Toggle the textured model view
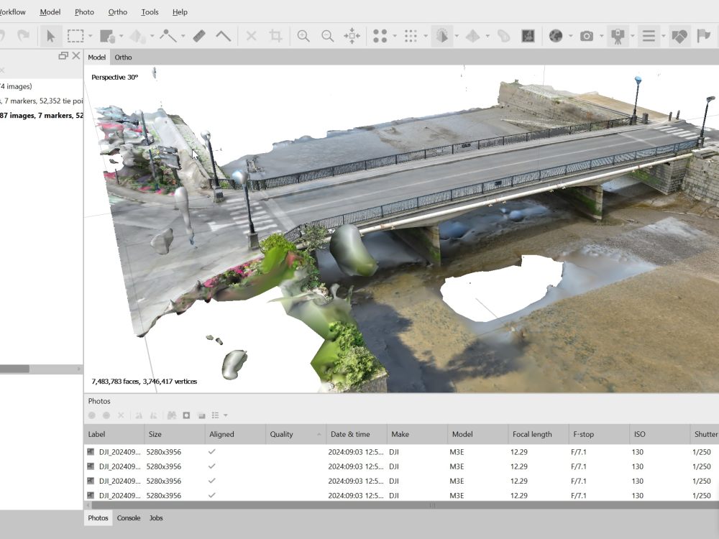 442,36
